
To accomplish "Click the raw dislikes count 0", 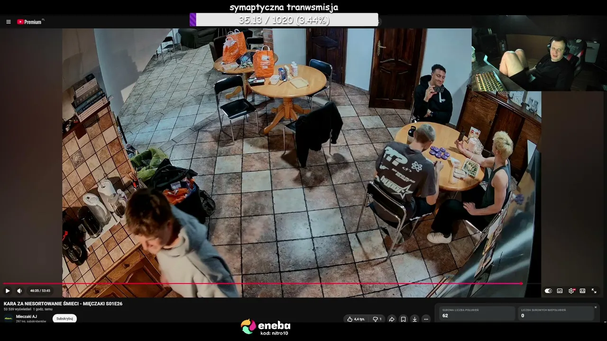I will [523, 315].
